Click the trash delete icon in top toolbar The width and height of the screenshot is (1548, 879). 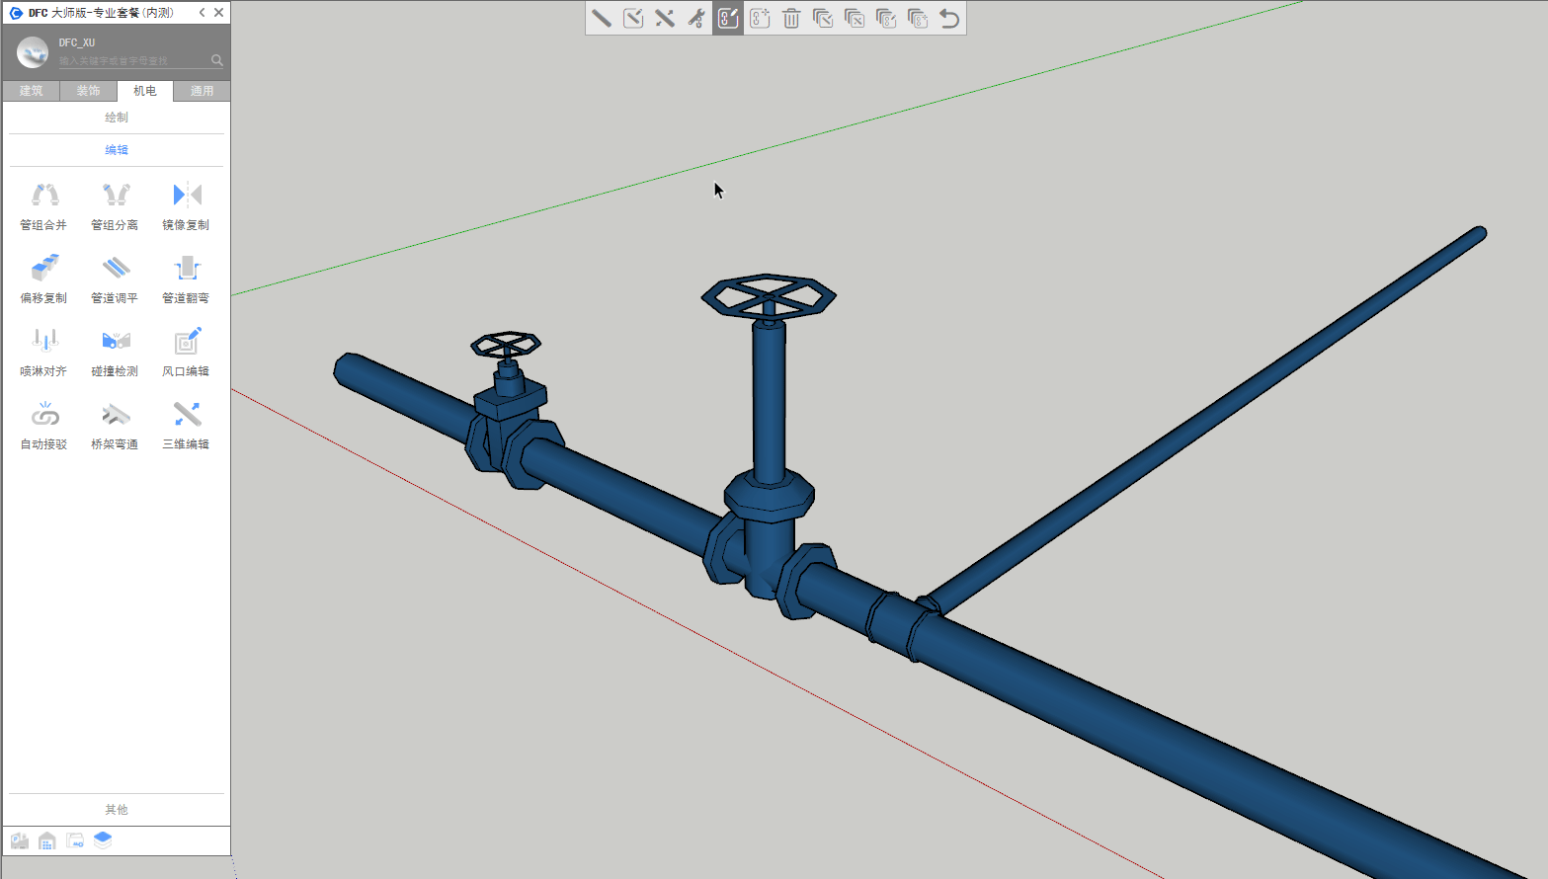[791, 19]
